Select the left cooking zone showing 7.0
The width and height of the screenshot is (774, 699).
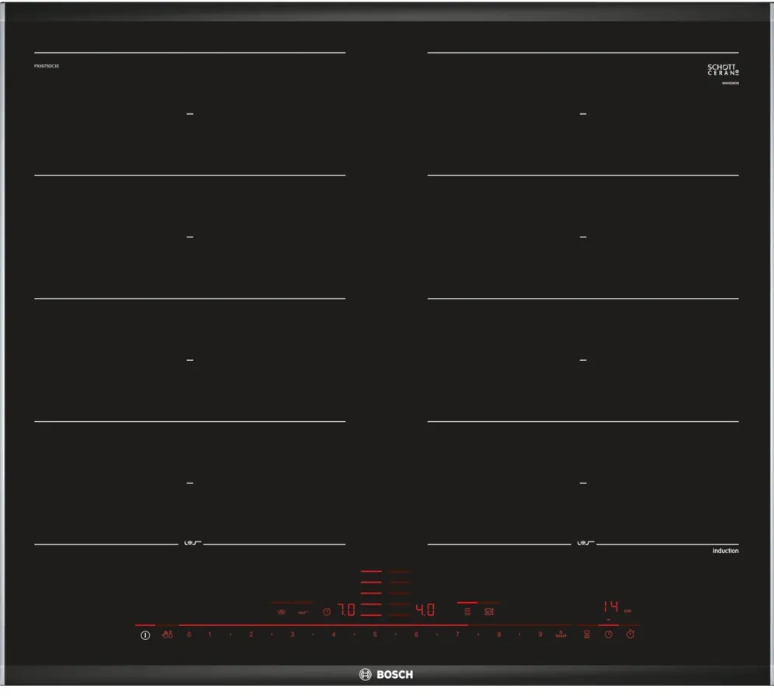tap(346, 611)
